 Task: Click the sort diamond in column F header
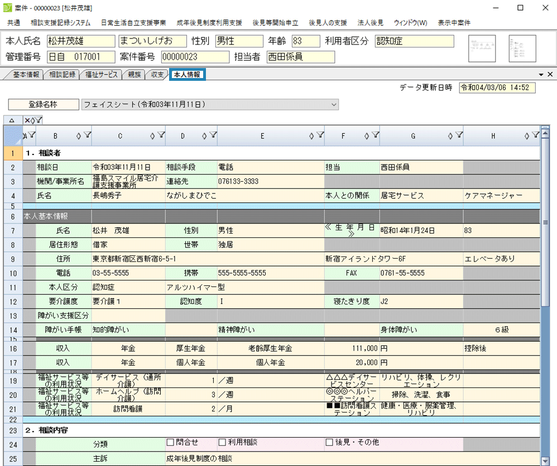tap(366, 135)
